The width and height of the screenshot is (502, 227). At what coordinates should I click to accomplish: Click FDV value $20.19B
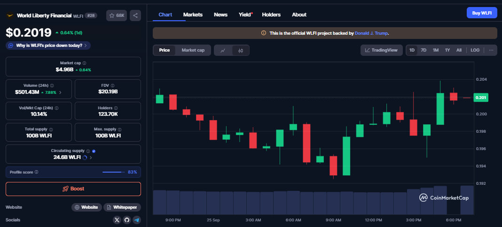(108, 92)
